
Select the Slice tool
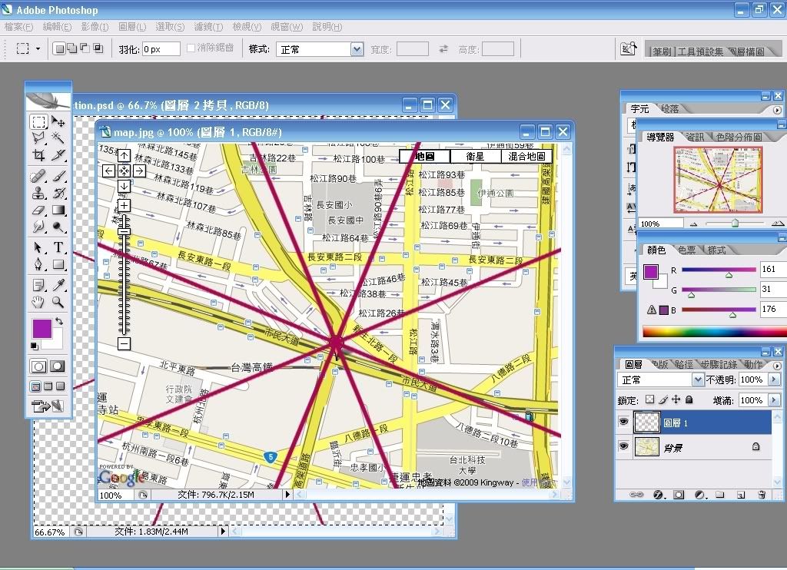point(58,155)
